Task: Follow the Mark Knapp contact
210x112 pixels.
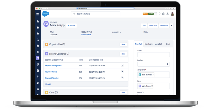Action: tap(71, 26)
